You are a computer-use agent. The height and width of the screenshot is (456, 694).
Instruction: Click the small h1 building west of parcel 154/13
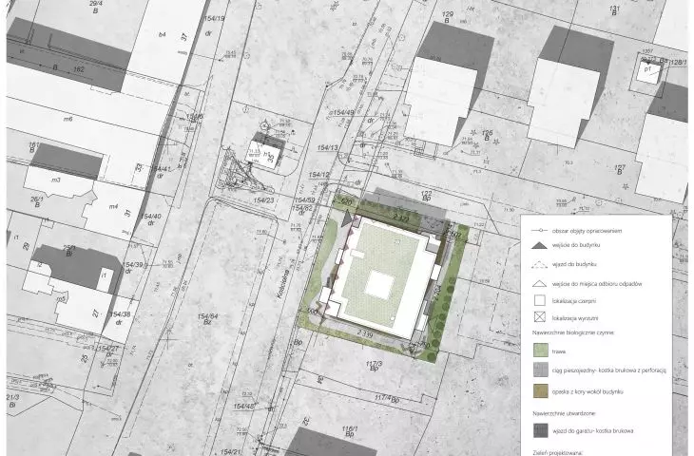[264, 153]
